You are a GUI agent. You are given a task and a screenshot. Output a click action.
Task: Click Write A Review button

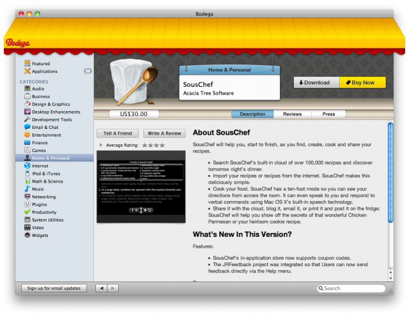[164, 133]
